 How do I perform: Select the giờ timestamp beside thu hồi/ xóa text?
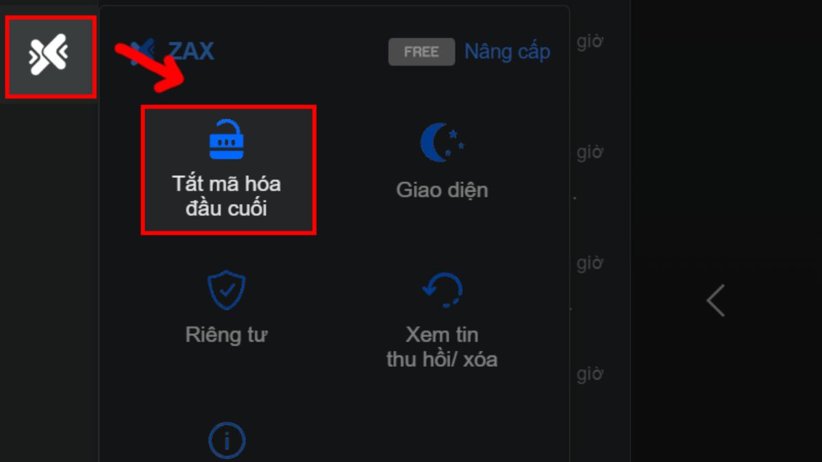point(590,374)
